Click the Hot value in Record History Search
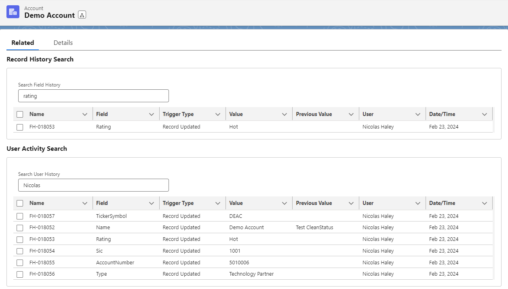 point(234,127)
